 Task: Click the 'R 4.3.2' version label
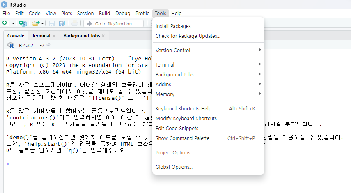pyautogui.click(x=26, y=46)
